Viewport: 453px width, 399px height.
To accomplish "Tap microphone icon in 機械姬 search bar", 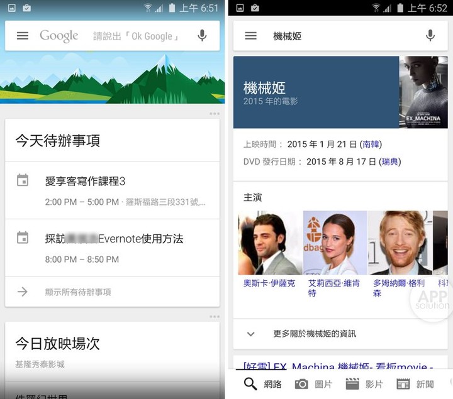I will click(430, 36).
